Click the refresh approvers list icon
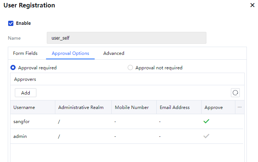The width and height of the screenshot is (258, 162). coord(235,93)
